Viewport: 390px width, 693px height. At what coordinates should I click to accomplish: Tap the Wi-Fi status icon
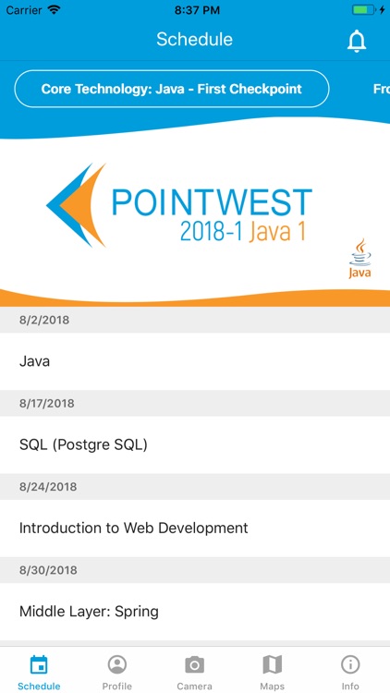(x=54, y=10)
